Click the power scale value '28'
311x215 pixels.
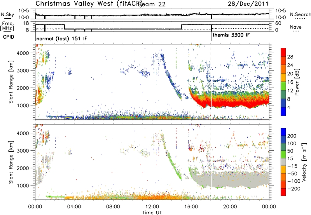pyautogui.click(x=290, y=57)
